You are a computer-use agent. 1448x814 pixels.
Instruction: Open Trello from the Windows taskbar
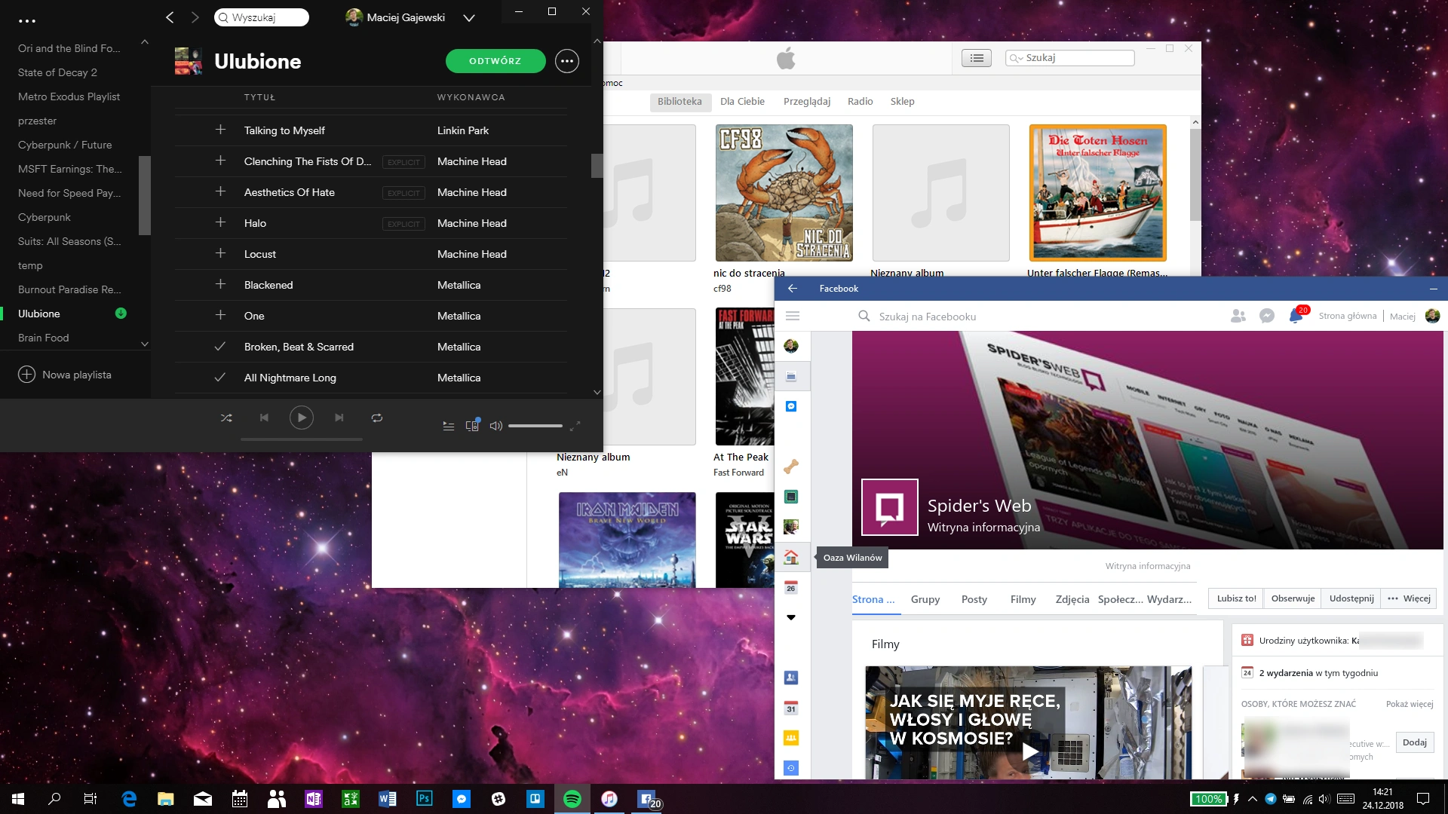click(535, 799)
